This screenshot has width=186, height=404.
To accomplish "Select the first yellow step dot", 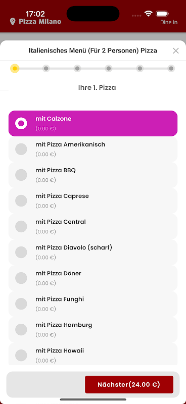I will 15,69.
